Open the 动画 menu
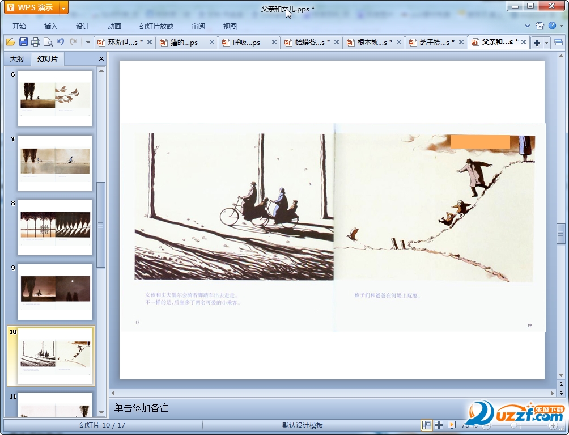This screenshot has height=435, width=569. pyautogui.click(x=114, y=26)
